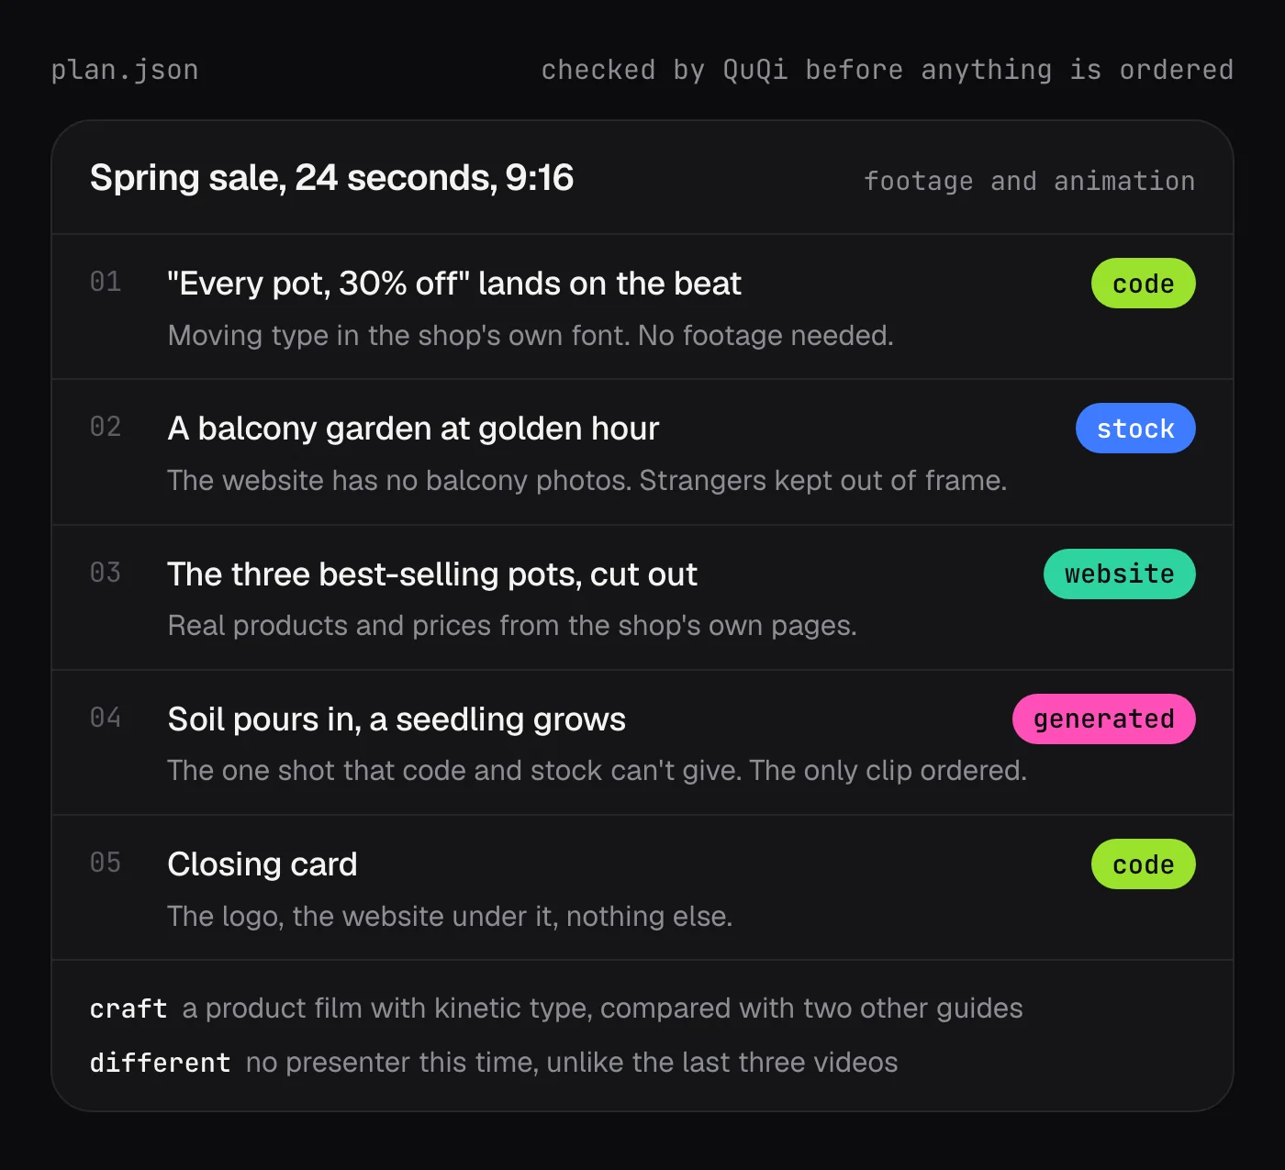Click shot number 05
Screen dimensions: 1285x1170
pyautogui.click(x=106, y=863)
